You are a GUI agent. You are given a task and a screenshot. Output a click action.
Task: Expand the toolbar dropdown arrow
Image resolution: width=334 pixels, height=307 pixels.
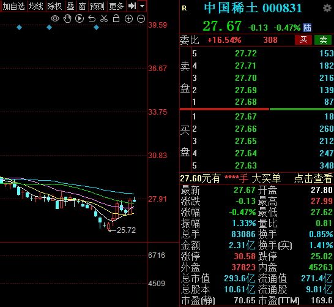coord(143,6)
